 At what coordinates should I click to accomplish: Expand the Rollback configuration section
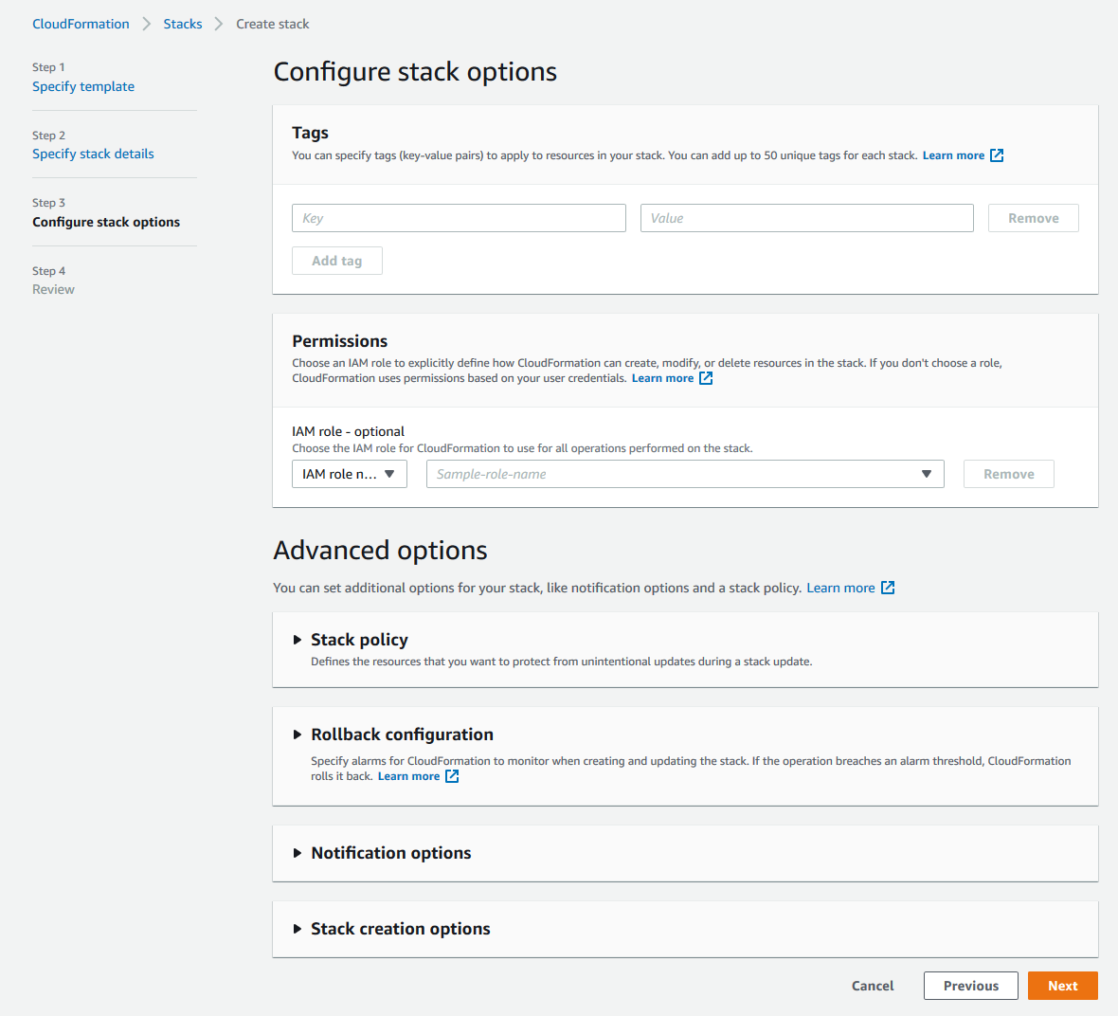298,735
